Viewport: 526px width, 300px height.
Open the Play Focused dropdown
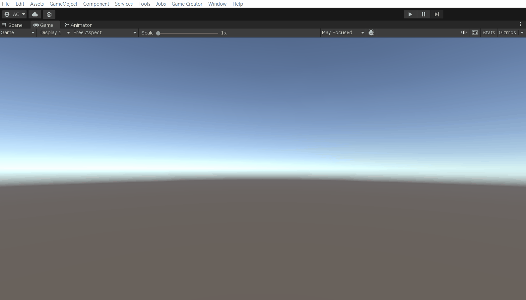[x=343, y=32]
